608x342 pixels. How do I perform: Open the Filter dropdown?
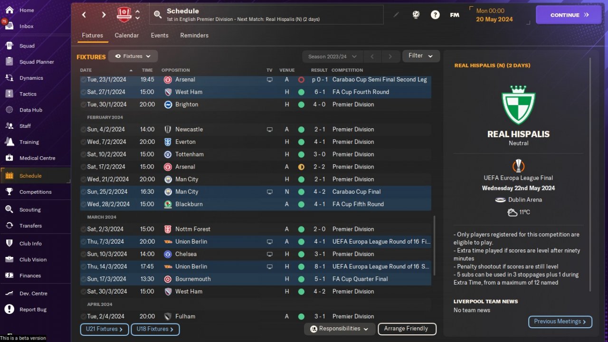[421, 56]
